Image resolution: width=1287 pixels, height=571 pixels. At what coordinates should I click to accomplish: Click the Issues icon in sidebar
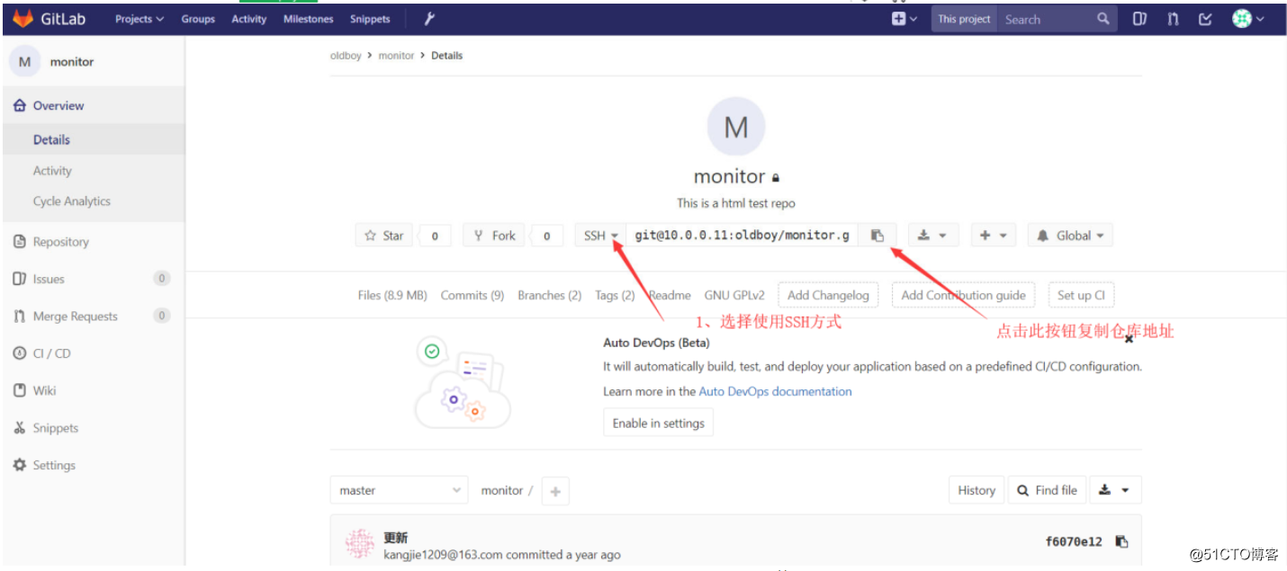coord(20,279)
